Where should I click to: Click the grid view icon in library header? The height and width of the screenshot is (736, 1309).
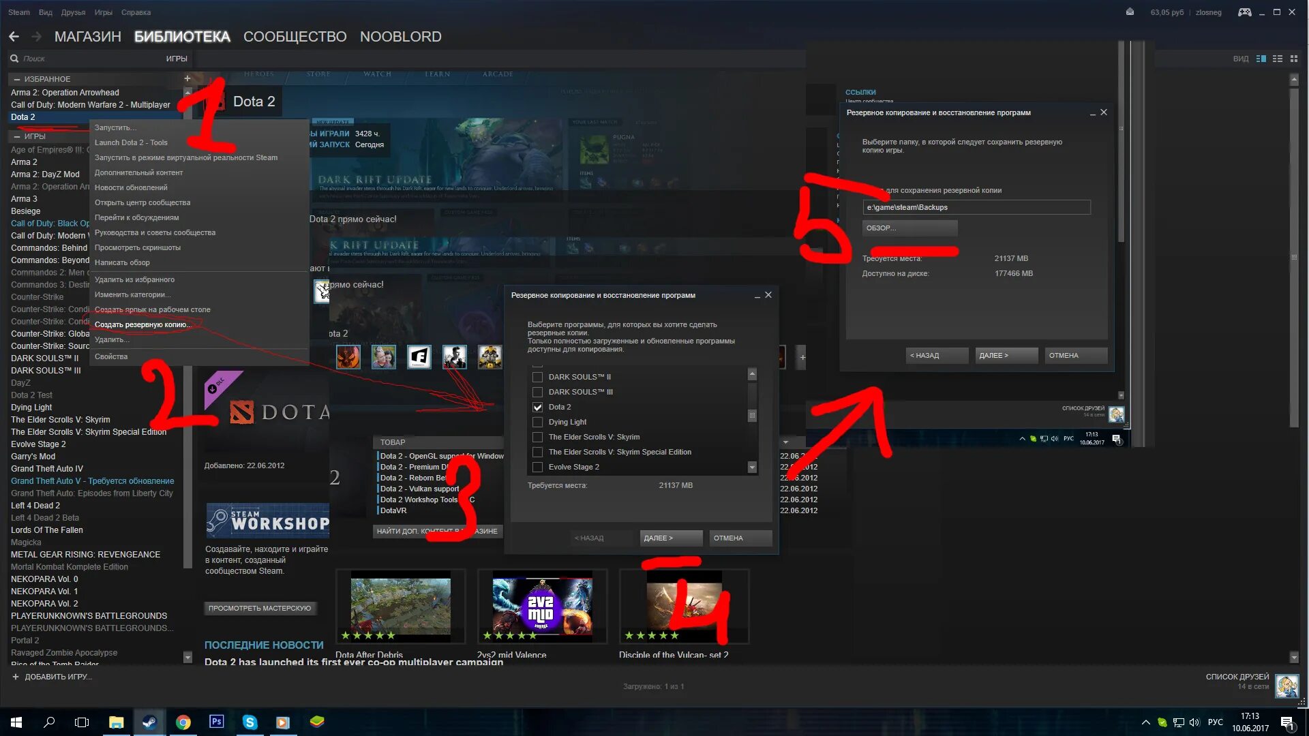(x=1293, y=57)
